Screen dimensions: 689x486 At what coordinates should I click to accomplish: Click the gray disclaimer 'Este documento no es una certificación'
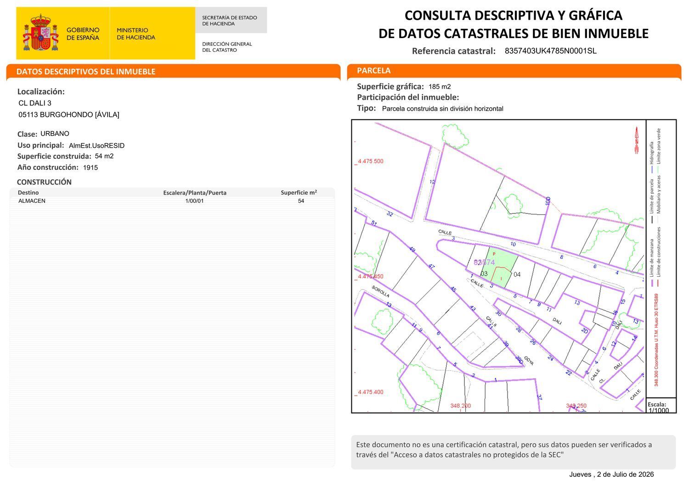(x=513, y=452)
